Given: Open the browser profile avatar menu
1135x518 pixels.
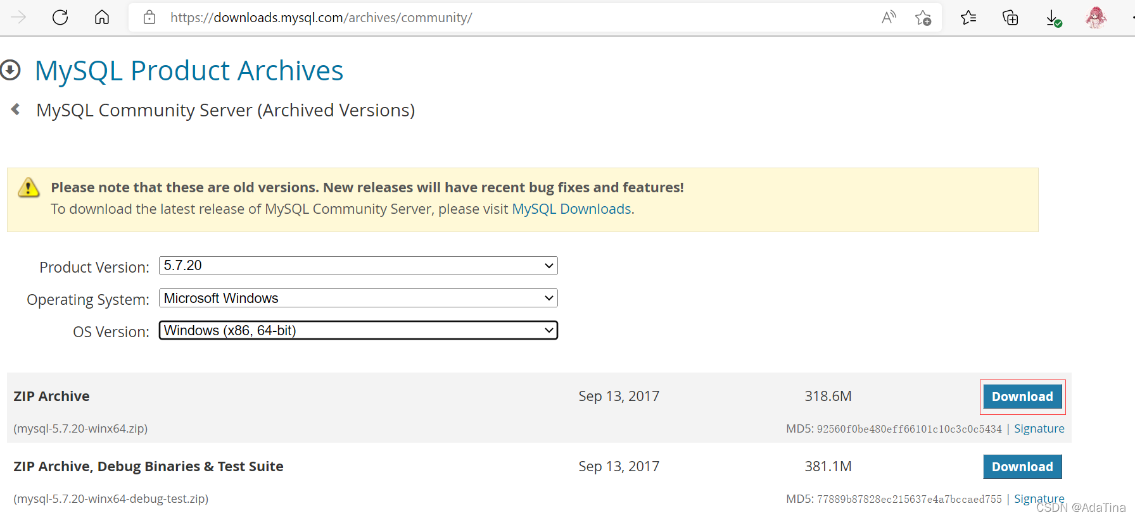Looking at the screenshot, I should point(1095,17).
